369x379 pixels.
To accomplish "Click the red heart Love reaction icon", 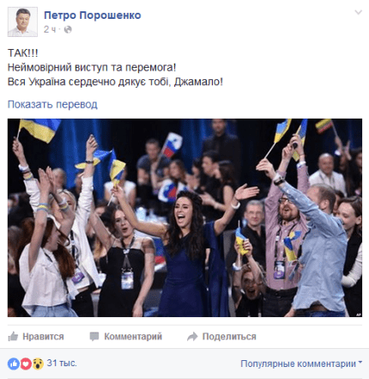I will (26, 364).
